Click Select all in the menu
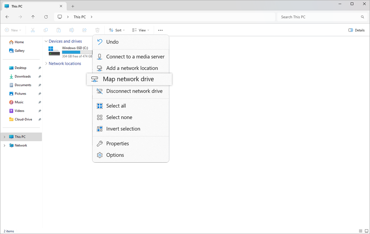370x234 pixels. point(116,106)
